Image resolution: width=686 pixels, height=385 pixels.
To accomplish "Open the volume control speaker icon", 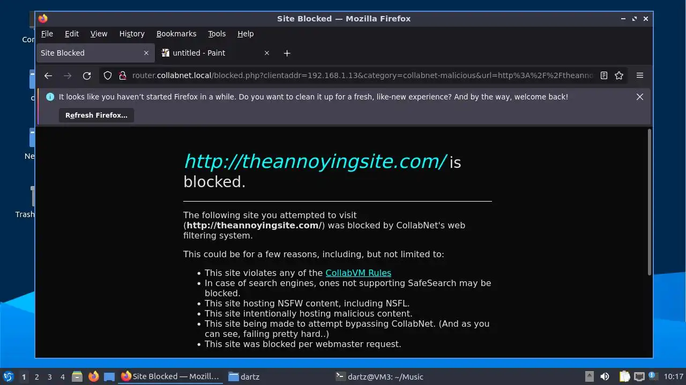I will coord(605,376).
